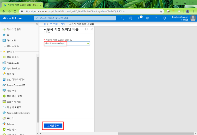Click the Microsoft Azure logo
This screenshot has width=197, height=135.
[x=12, y=18]
